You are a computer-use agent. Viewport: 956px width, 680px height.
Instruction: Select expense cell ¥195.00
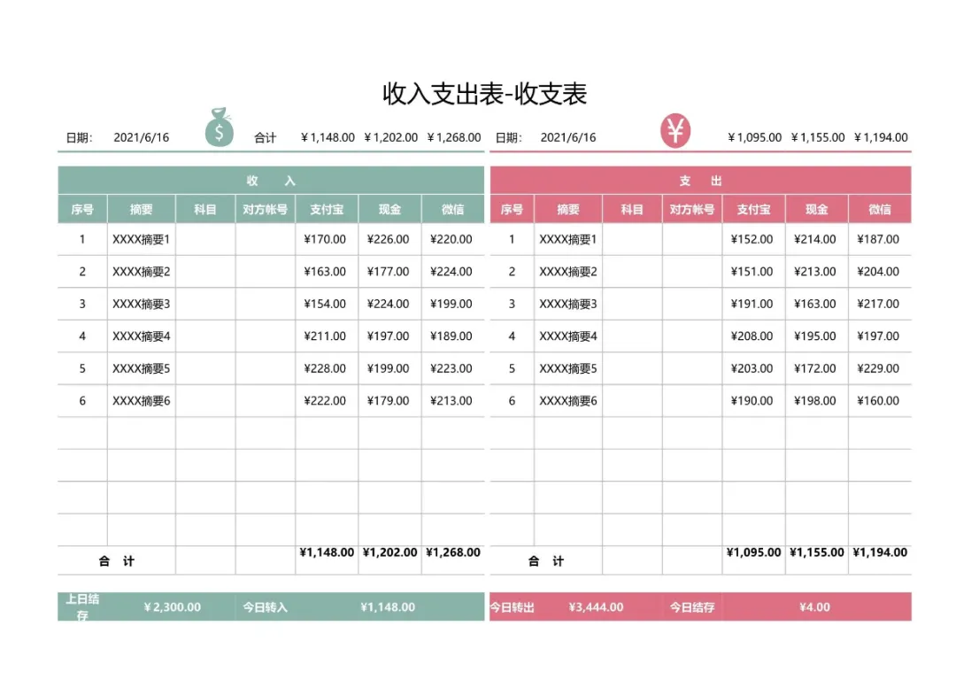(815, 336)
